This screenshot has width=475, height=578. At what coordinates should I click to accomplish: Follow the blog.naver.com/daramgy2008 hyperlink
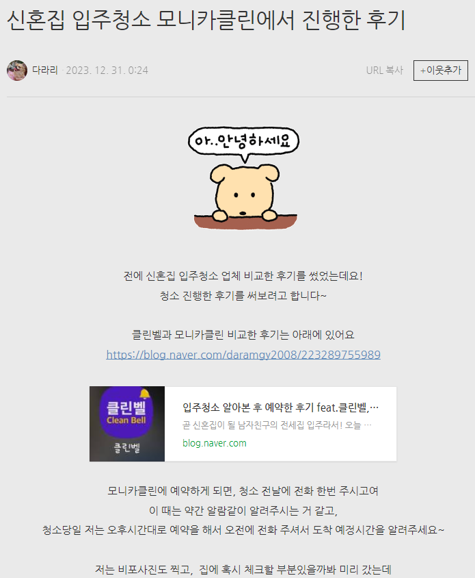(x=243, y=355)
